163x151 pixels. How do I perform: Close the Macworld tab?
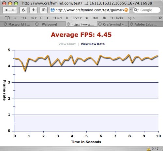(5, 24)
